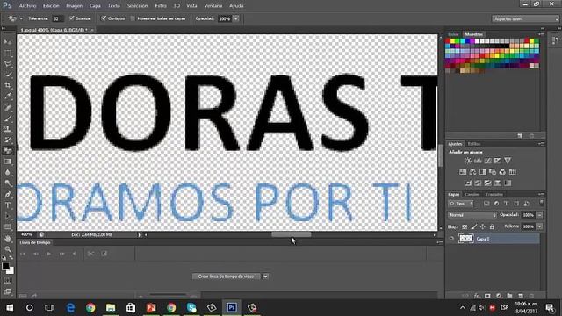The image size is (562, 316).
Task: Select the Crop tool
Action: [8, 85]
